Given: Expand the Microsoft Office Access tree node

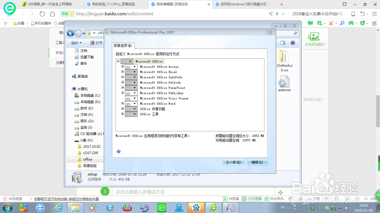Looking at the screenshot, I should tap(122, 66).
